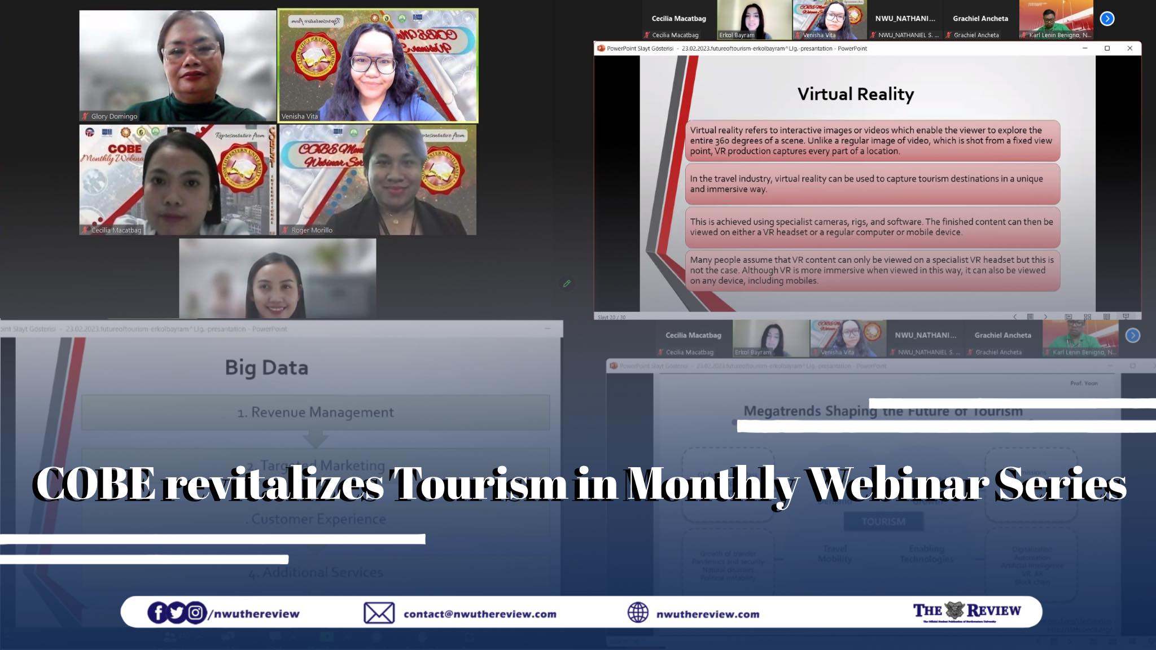Select Venisha Vita's highlighted gallery video tile

pyautogui.click(x=378, y=66)
